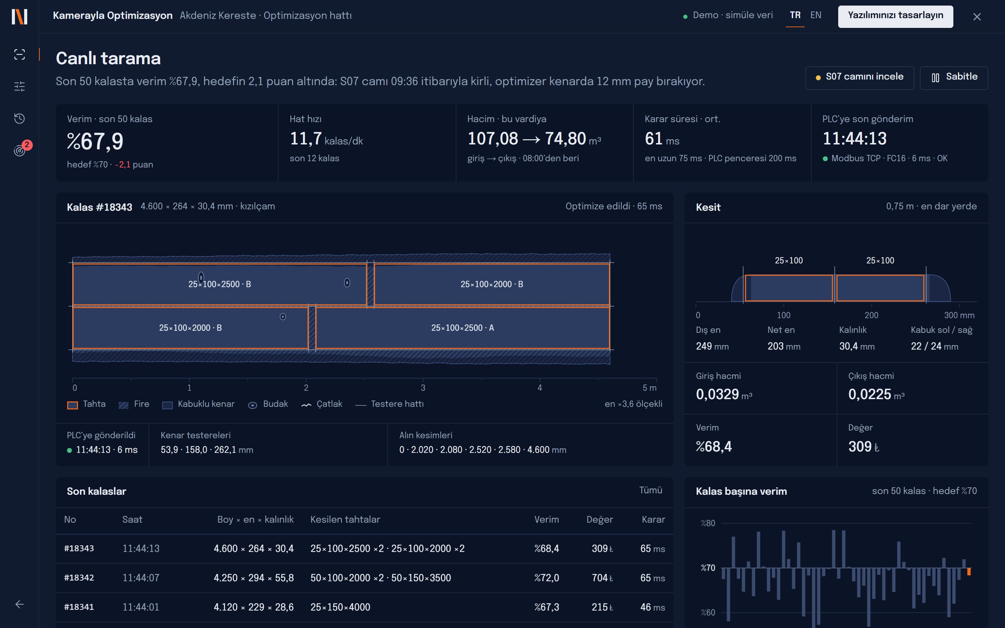
Task: Click the Yazılımınızı tasarlayın button
Action: pyautogui.click(x=895, y=17)
